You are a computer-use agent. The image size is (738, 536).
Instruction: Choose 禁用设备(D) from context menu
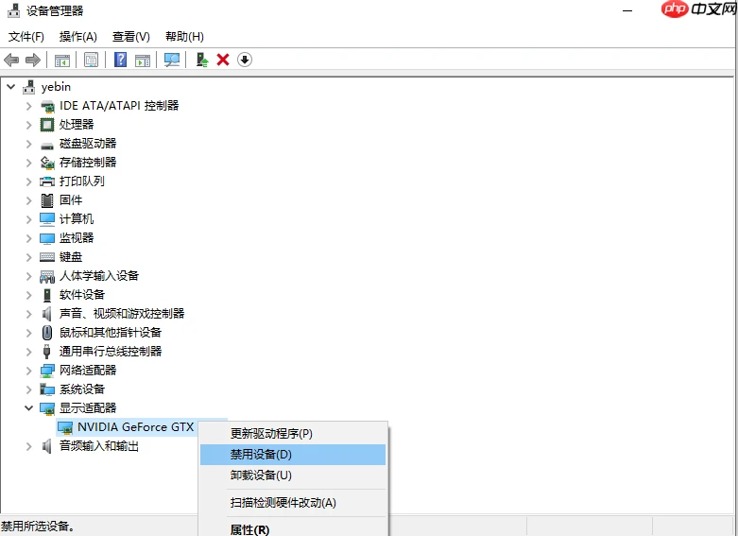pyautogui.click(x=293, y=455)
